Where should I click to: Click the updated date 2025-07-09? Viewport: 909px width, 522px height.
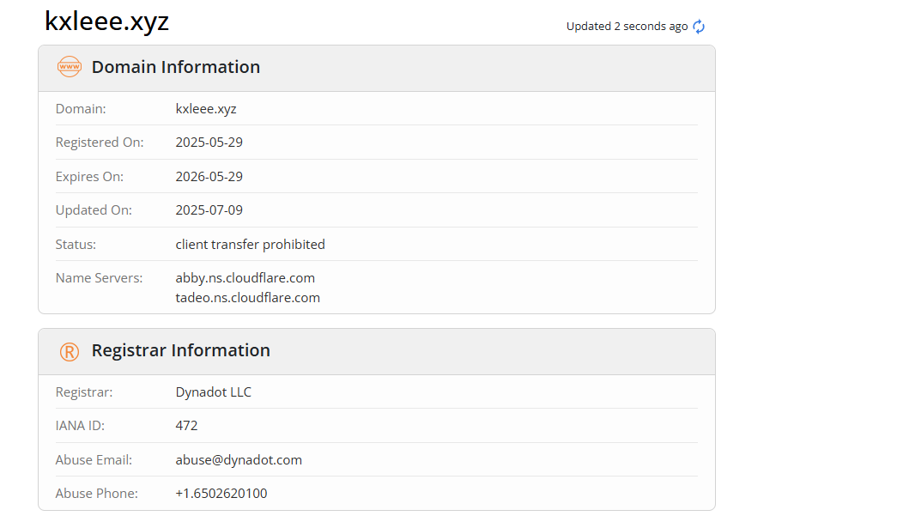209,210
